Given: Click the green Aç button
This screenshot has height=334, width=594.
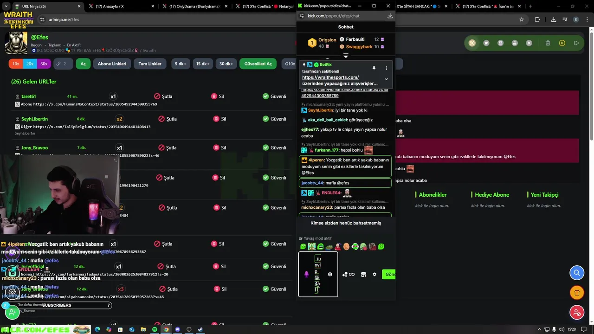Looking at the screenshot, I should (x=83, y=64).
